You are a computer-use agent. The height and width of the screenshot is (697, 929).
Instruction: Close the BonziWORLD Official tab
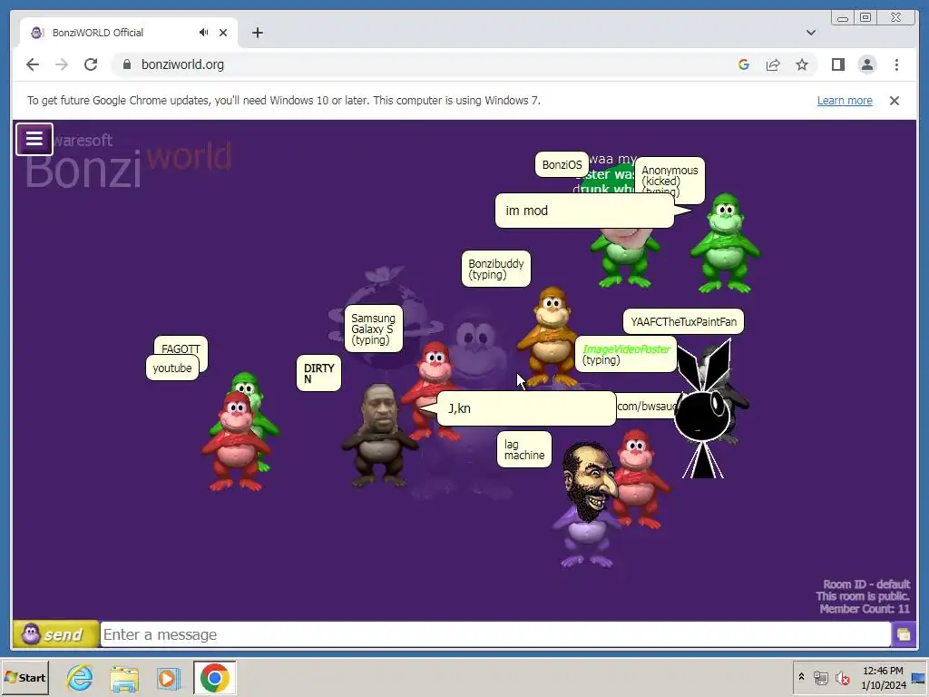click(223, 33)
